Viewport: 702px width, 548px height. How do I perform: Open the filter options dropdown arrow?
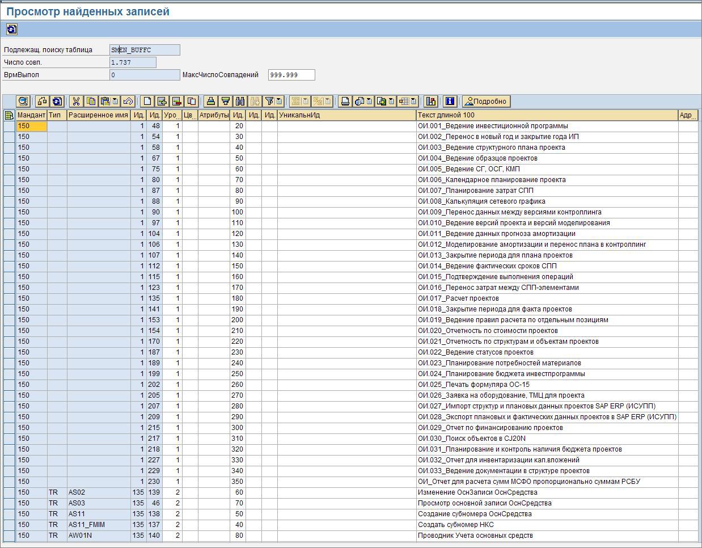[x=278, y=102]
